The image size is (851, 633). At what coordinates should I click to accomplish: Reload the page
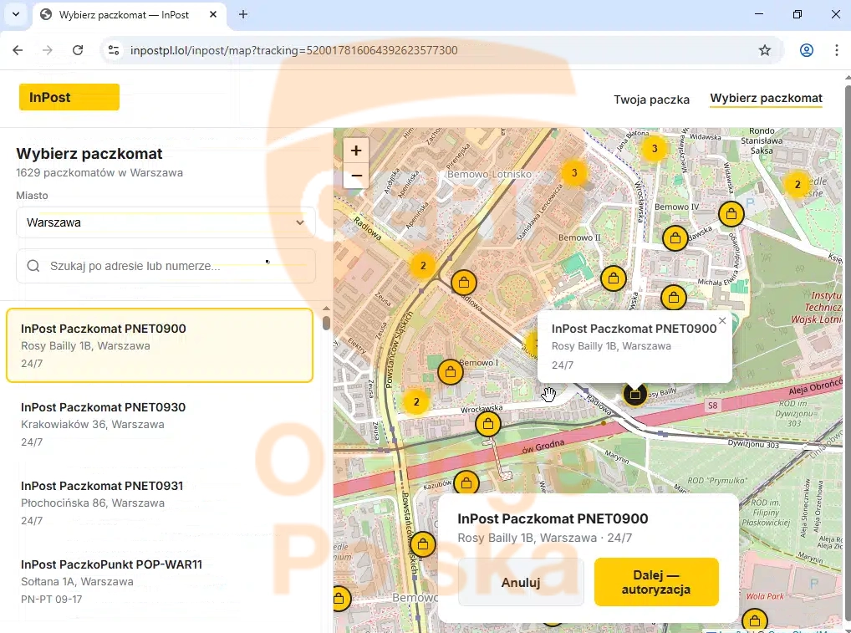tap(78, 50)
